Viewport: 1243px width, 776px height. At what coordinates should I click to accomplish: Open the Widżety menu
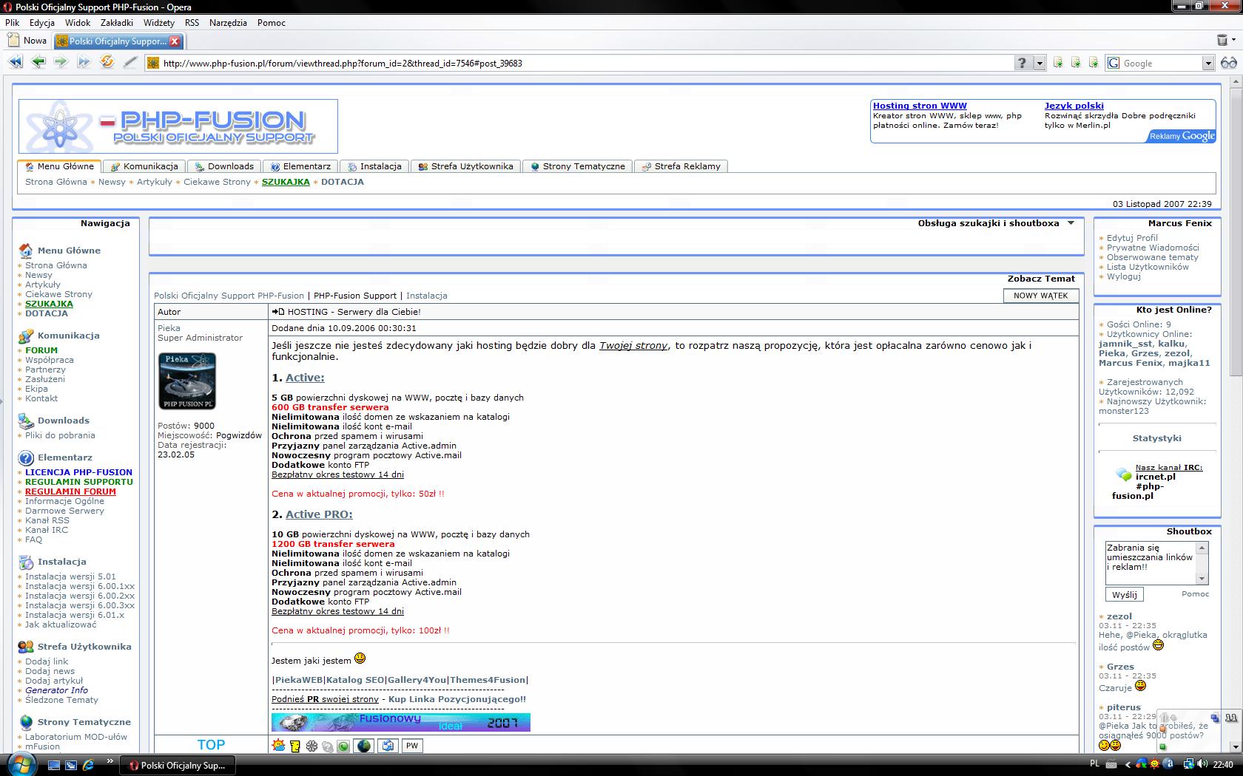click(159, 23)
